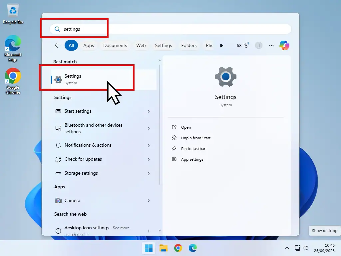The height and width of the screenshot is (256, 341).
Task: Show hidden tray icons chevron
Action: 287,248
